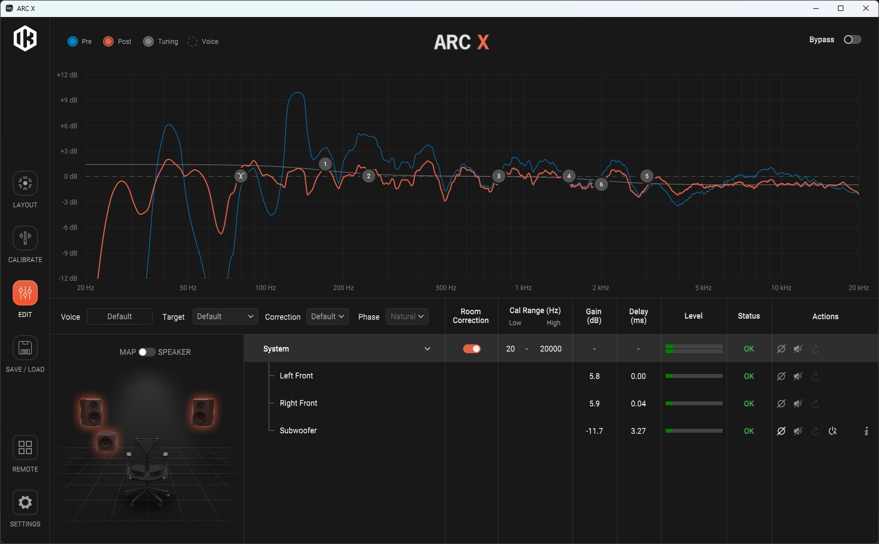Screen dimensions: 879x544
Task: Select EQ node 1 on the graph
Action: pos(325,164)
